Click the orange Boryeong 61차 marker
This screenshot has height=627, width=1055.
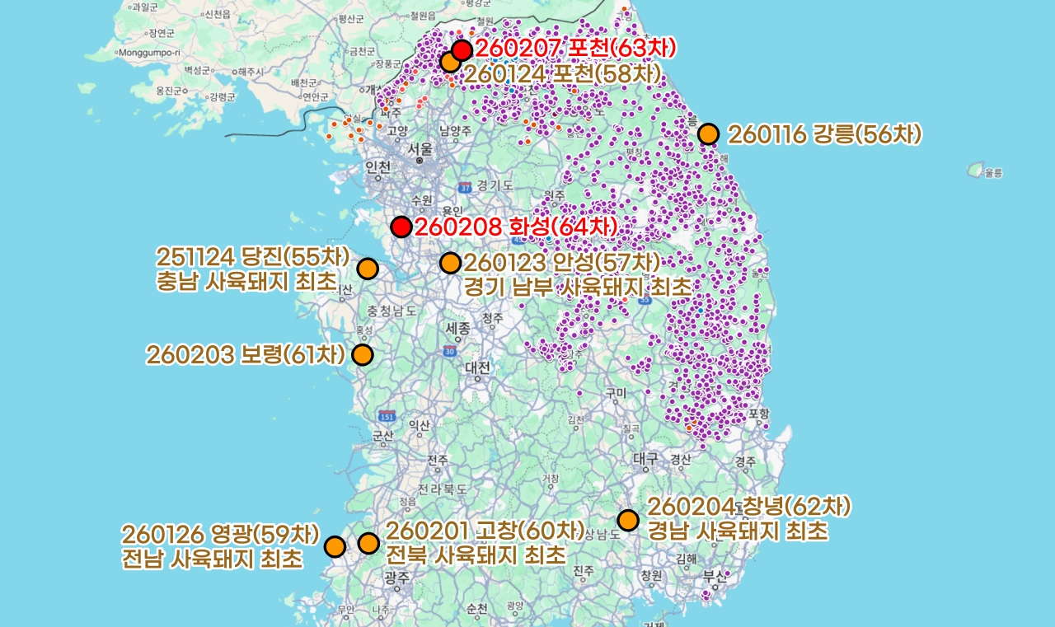pos(363,355)
